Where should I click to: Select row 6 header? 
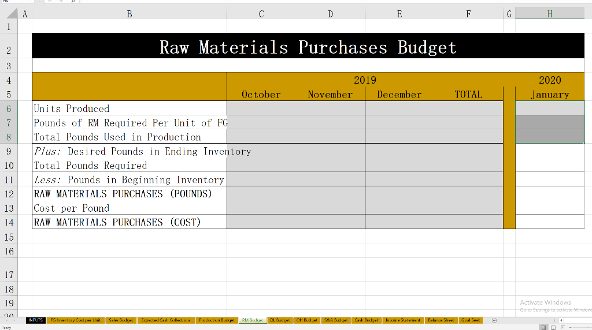(9, 108)
